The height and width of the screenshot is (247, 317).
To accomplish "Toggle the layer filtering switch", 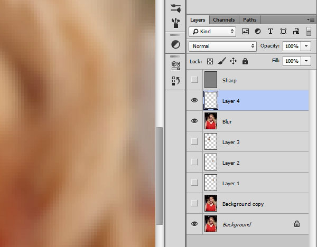I will tap(309, 31).
